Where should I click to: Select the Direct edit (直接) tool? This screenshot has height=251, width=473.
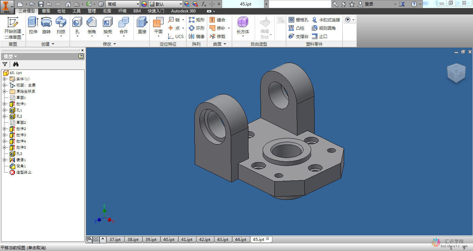point(142,26)
